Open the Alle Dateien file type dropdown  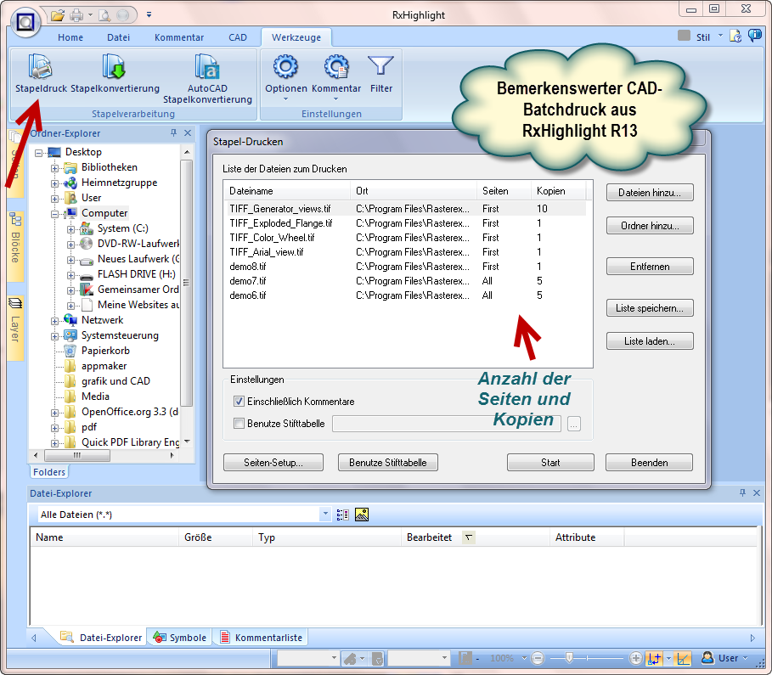[325, 515]
